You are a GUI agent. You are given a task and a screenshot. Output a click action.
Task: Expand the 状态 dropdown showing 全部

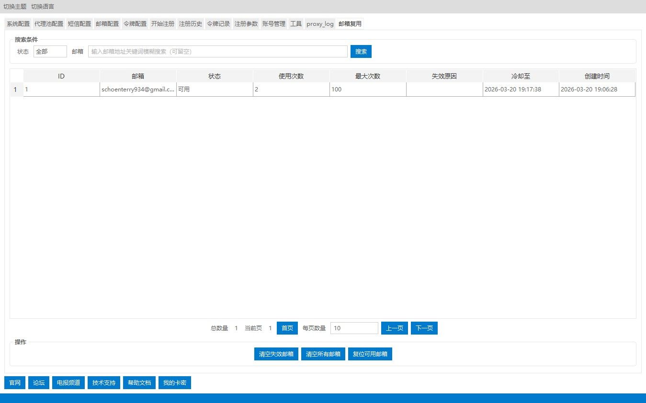[x=50, y=52]
